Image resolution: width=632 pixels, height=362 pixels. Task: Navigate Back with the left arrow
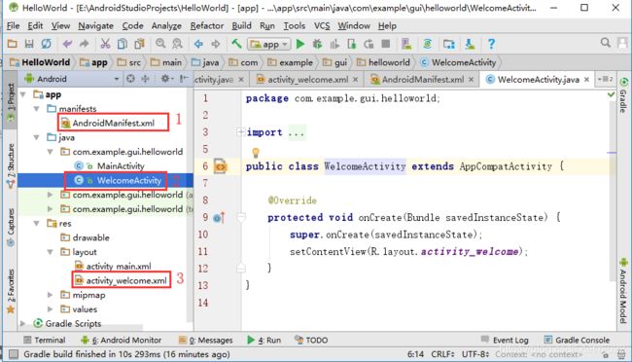(x=198, y=44)
